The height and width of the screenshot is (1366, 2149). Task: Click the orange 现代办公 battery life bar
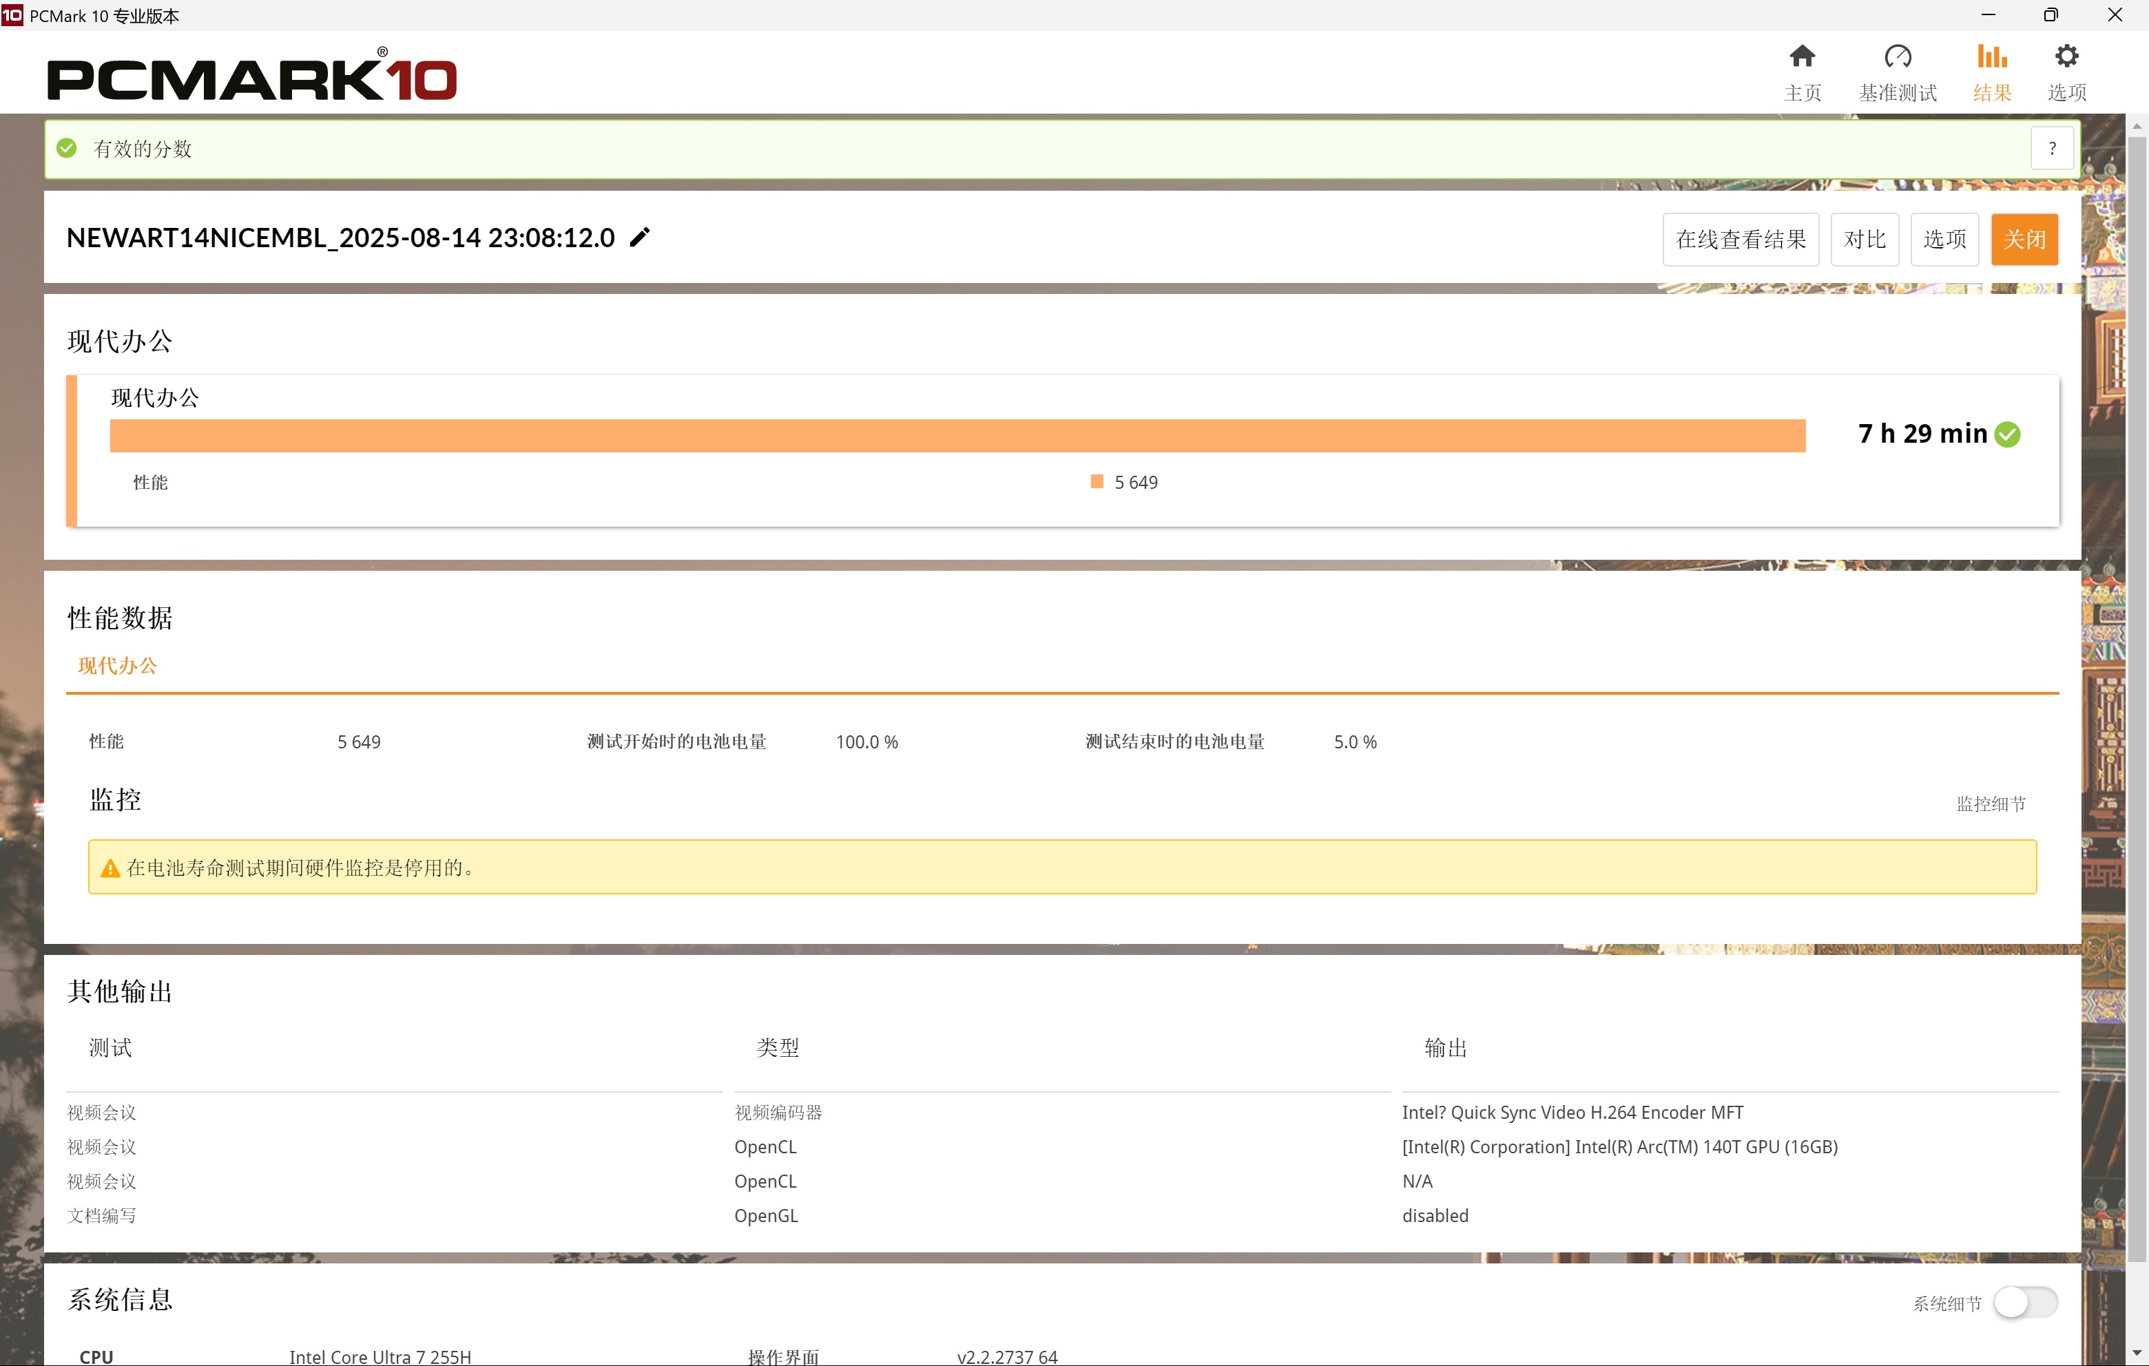click(x=957, y=435)
